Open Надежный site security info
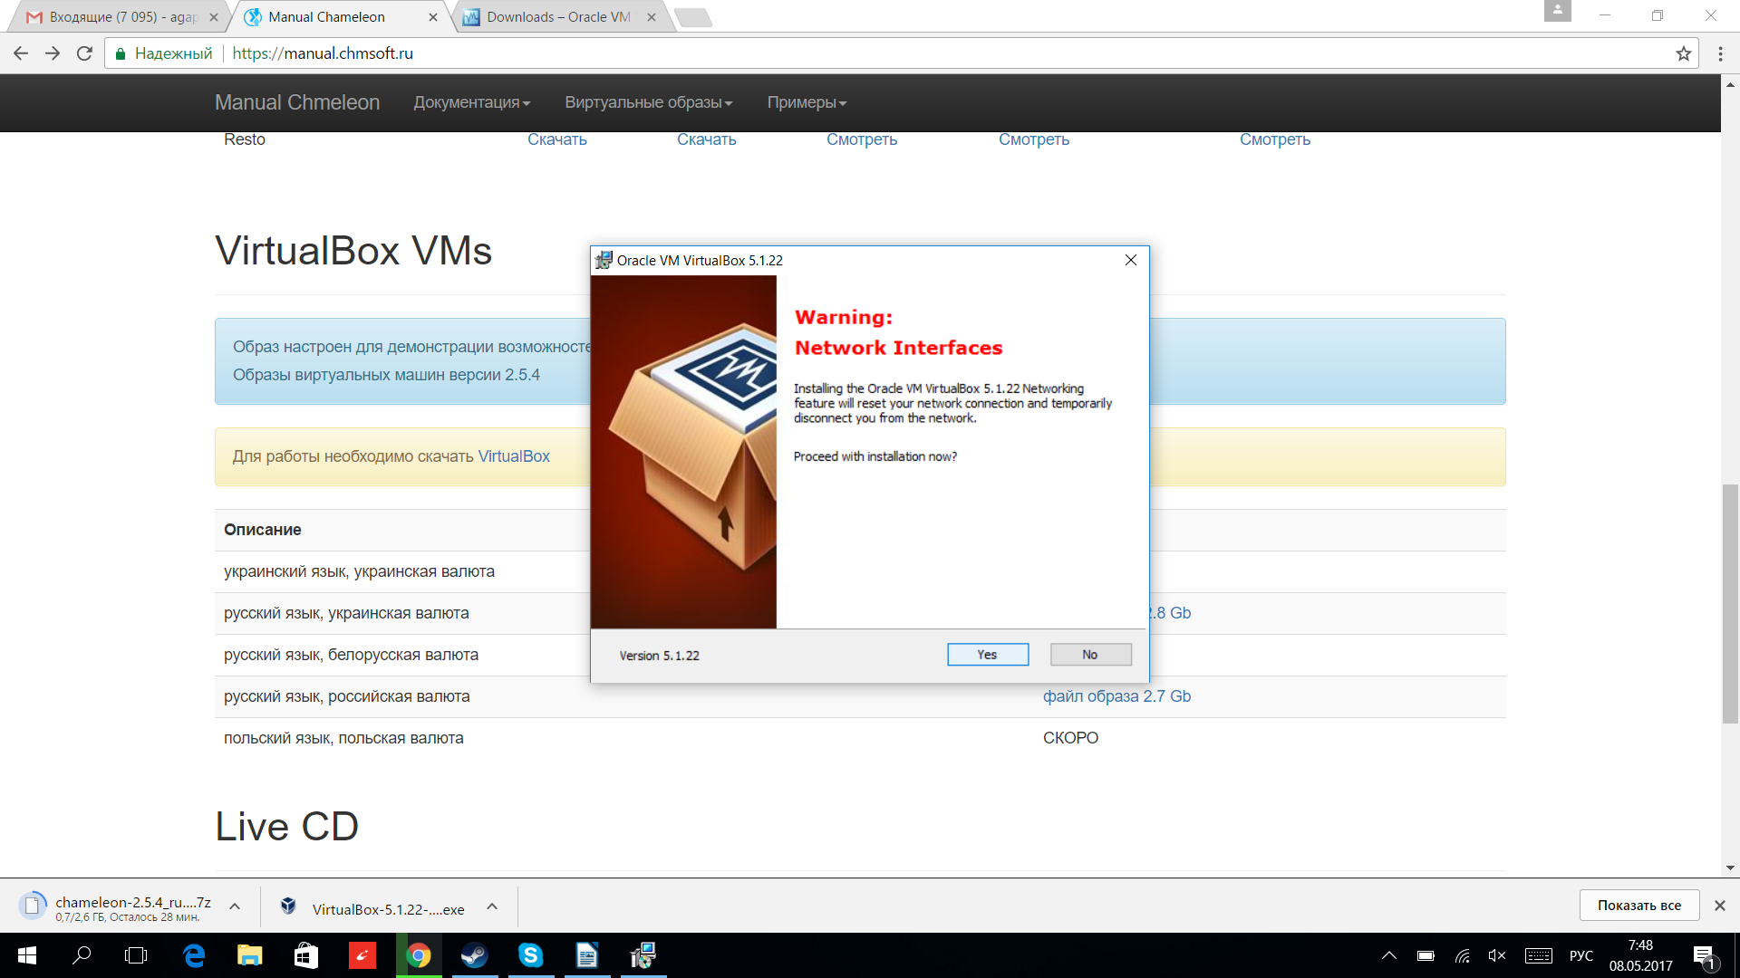The width and height of the screenshot is (1740, 978). click(164, 53)
